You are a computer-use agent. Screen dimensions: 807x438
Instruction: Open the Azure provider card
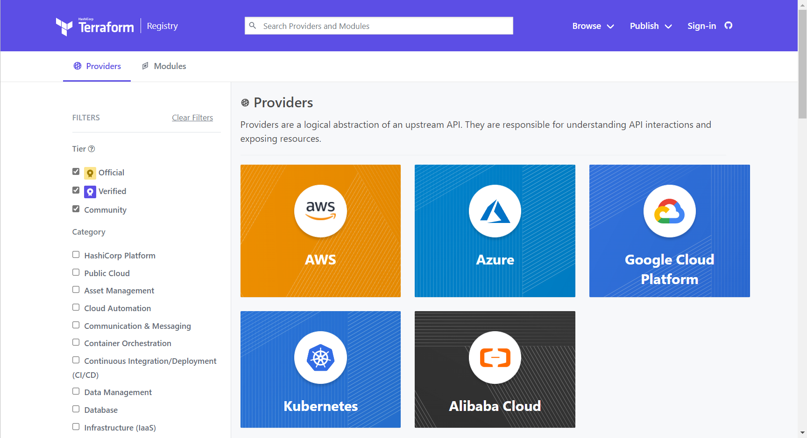pyautogui.click(x=495, y=231)
